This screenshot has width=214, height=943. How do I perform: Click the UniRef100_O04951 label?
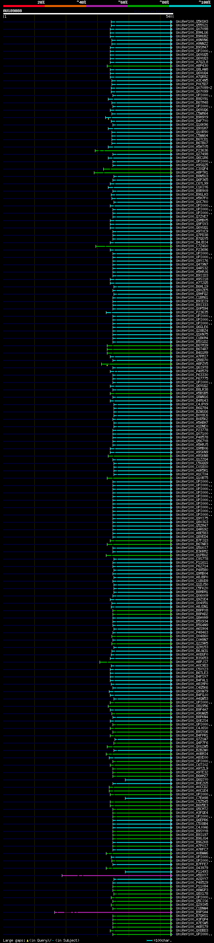192,603
